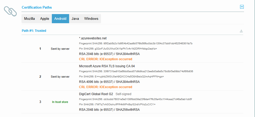Screen dimensions: 255x117
Task: Click the fingerprint starting 95f2ab5b
Action: coord(136,44)
